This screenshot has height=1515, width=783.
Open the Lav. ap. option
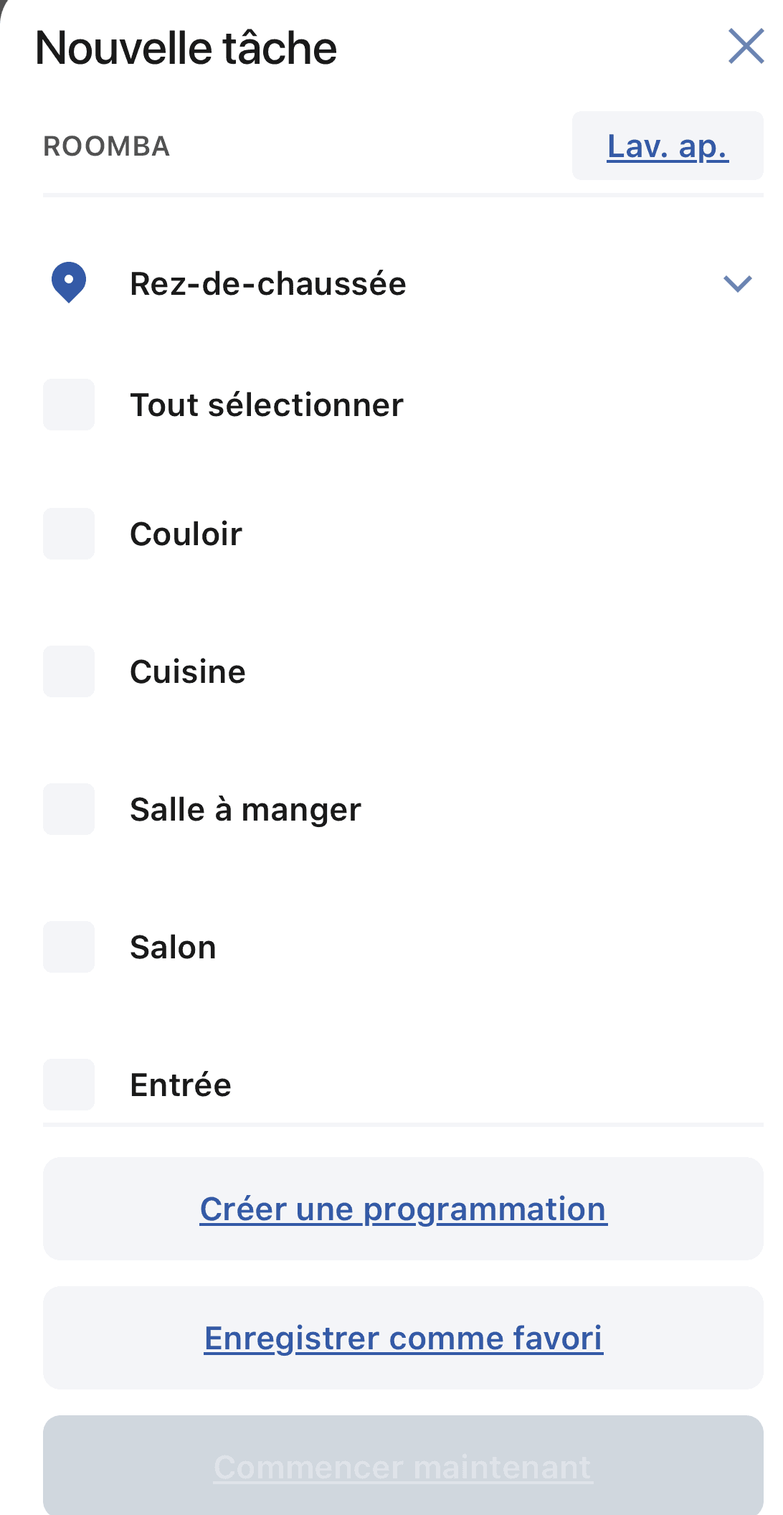pos(668,146)
